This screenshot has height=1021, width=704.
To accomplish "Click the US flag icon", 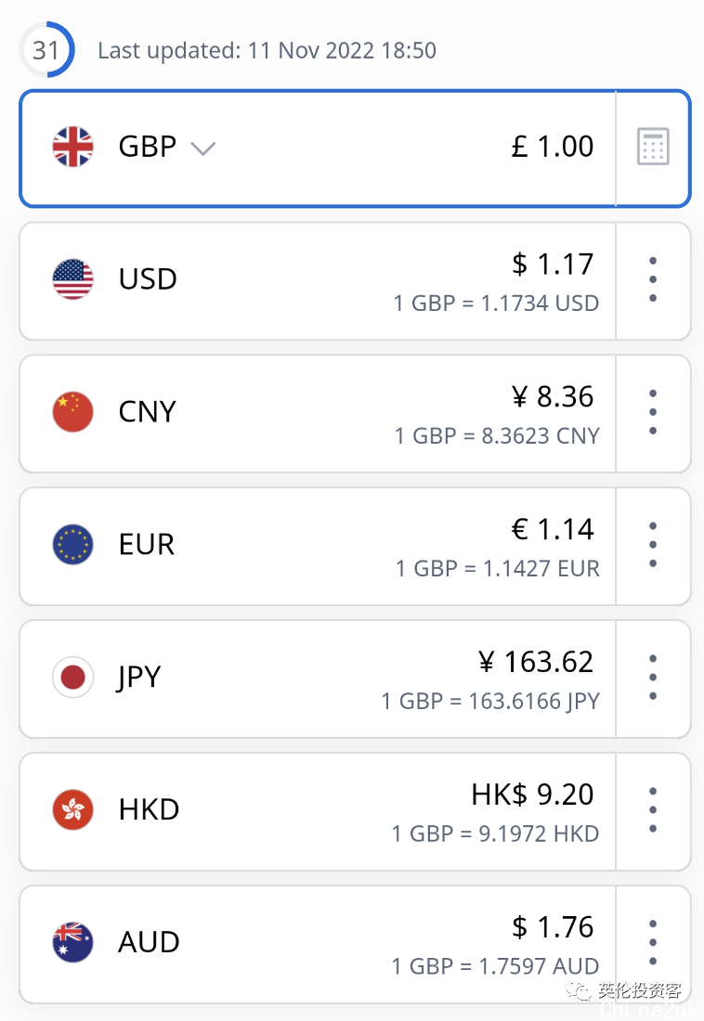I will [x=73, y=279].
